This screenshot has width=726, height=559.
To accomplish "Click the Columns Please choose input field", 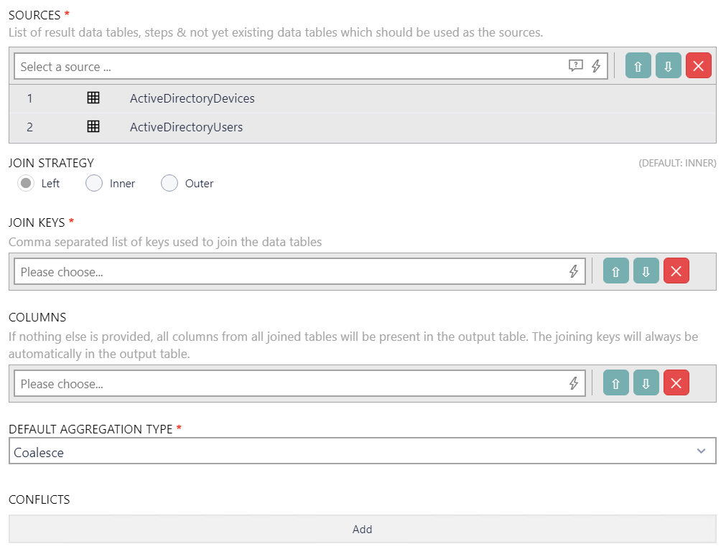I will tap(287, 384).
